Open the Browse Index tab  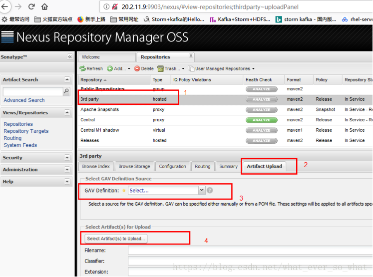(96, 166)
